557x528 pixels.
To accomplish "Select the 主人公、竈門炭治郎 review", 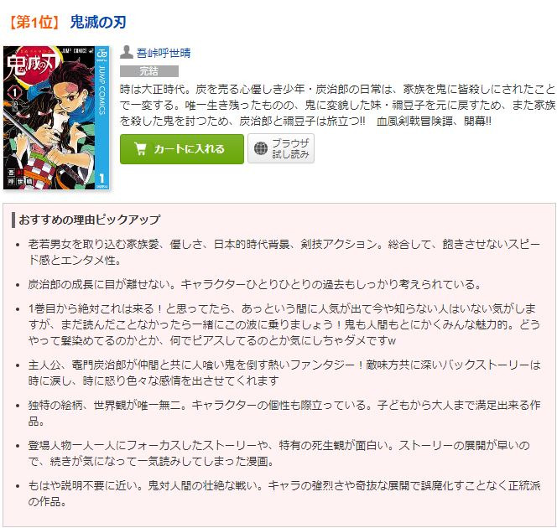I will [284, 373].
